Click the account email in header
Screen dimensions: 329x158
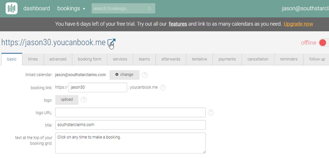[x=305, y=8]
